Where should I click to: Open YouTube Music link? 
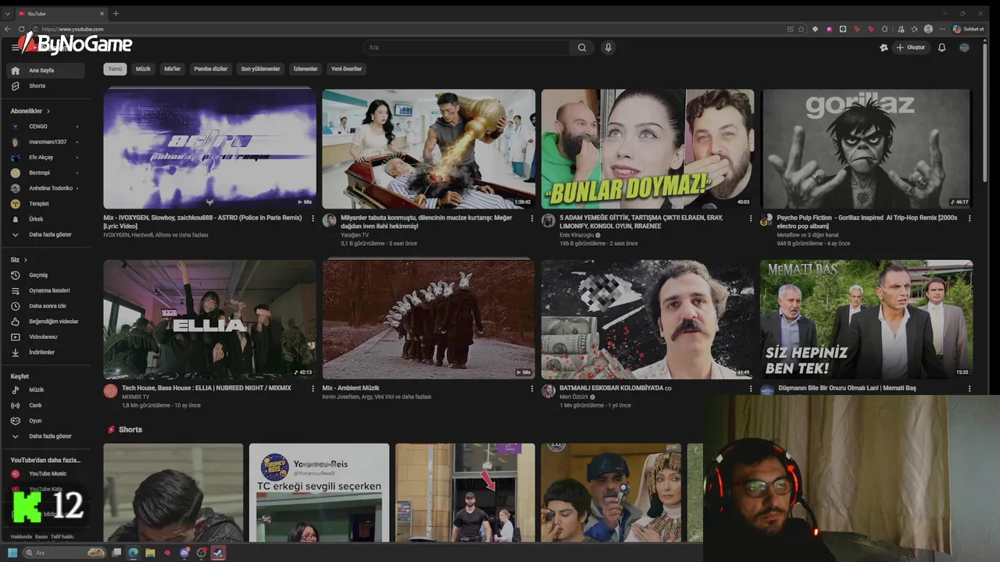point(45,474)
